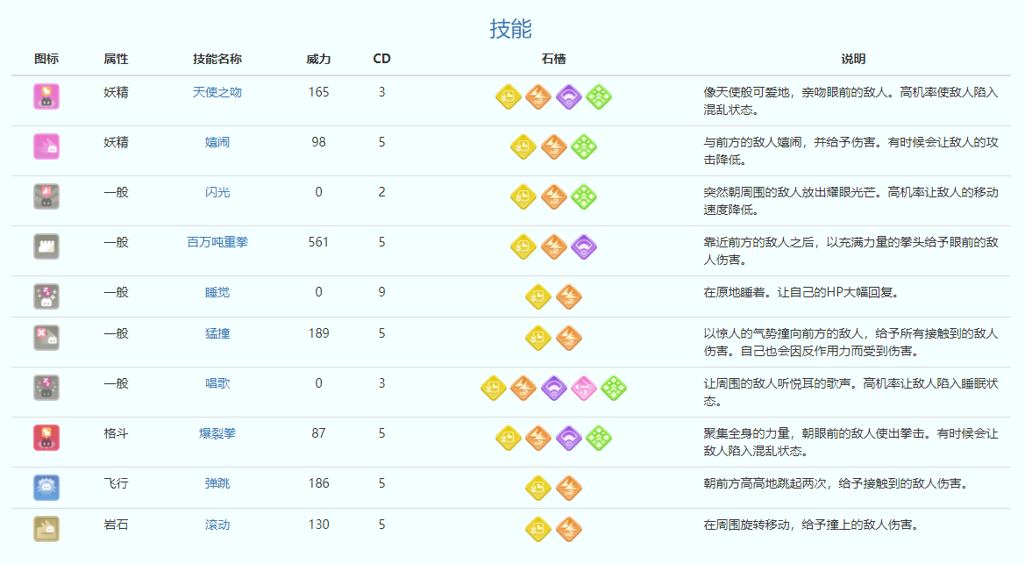
Task: Click the green stone slot in 天使之吻 row
Action: click(599, 96)
